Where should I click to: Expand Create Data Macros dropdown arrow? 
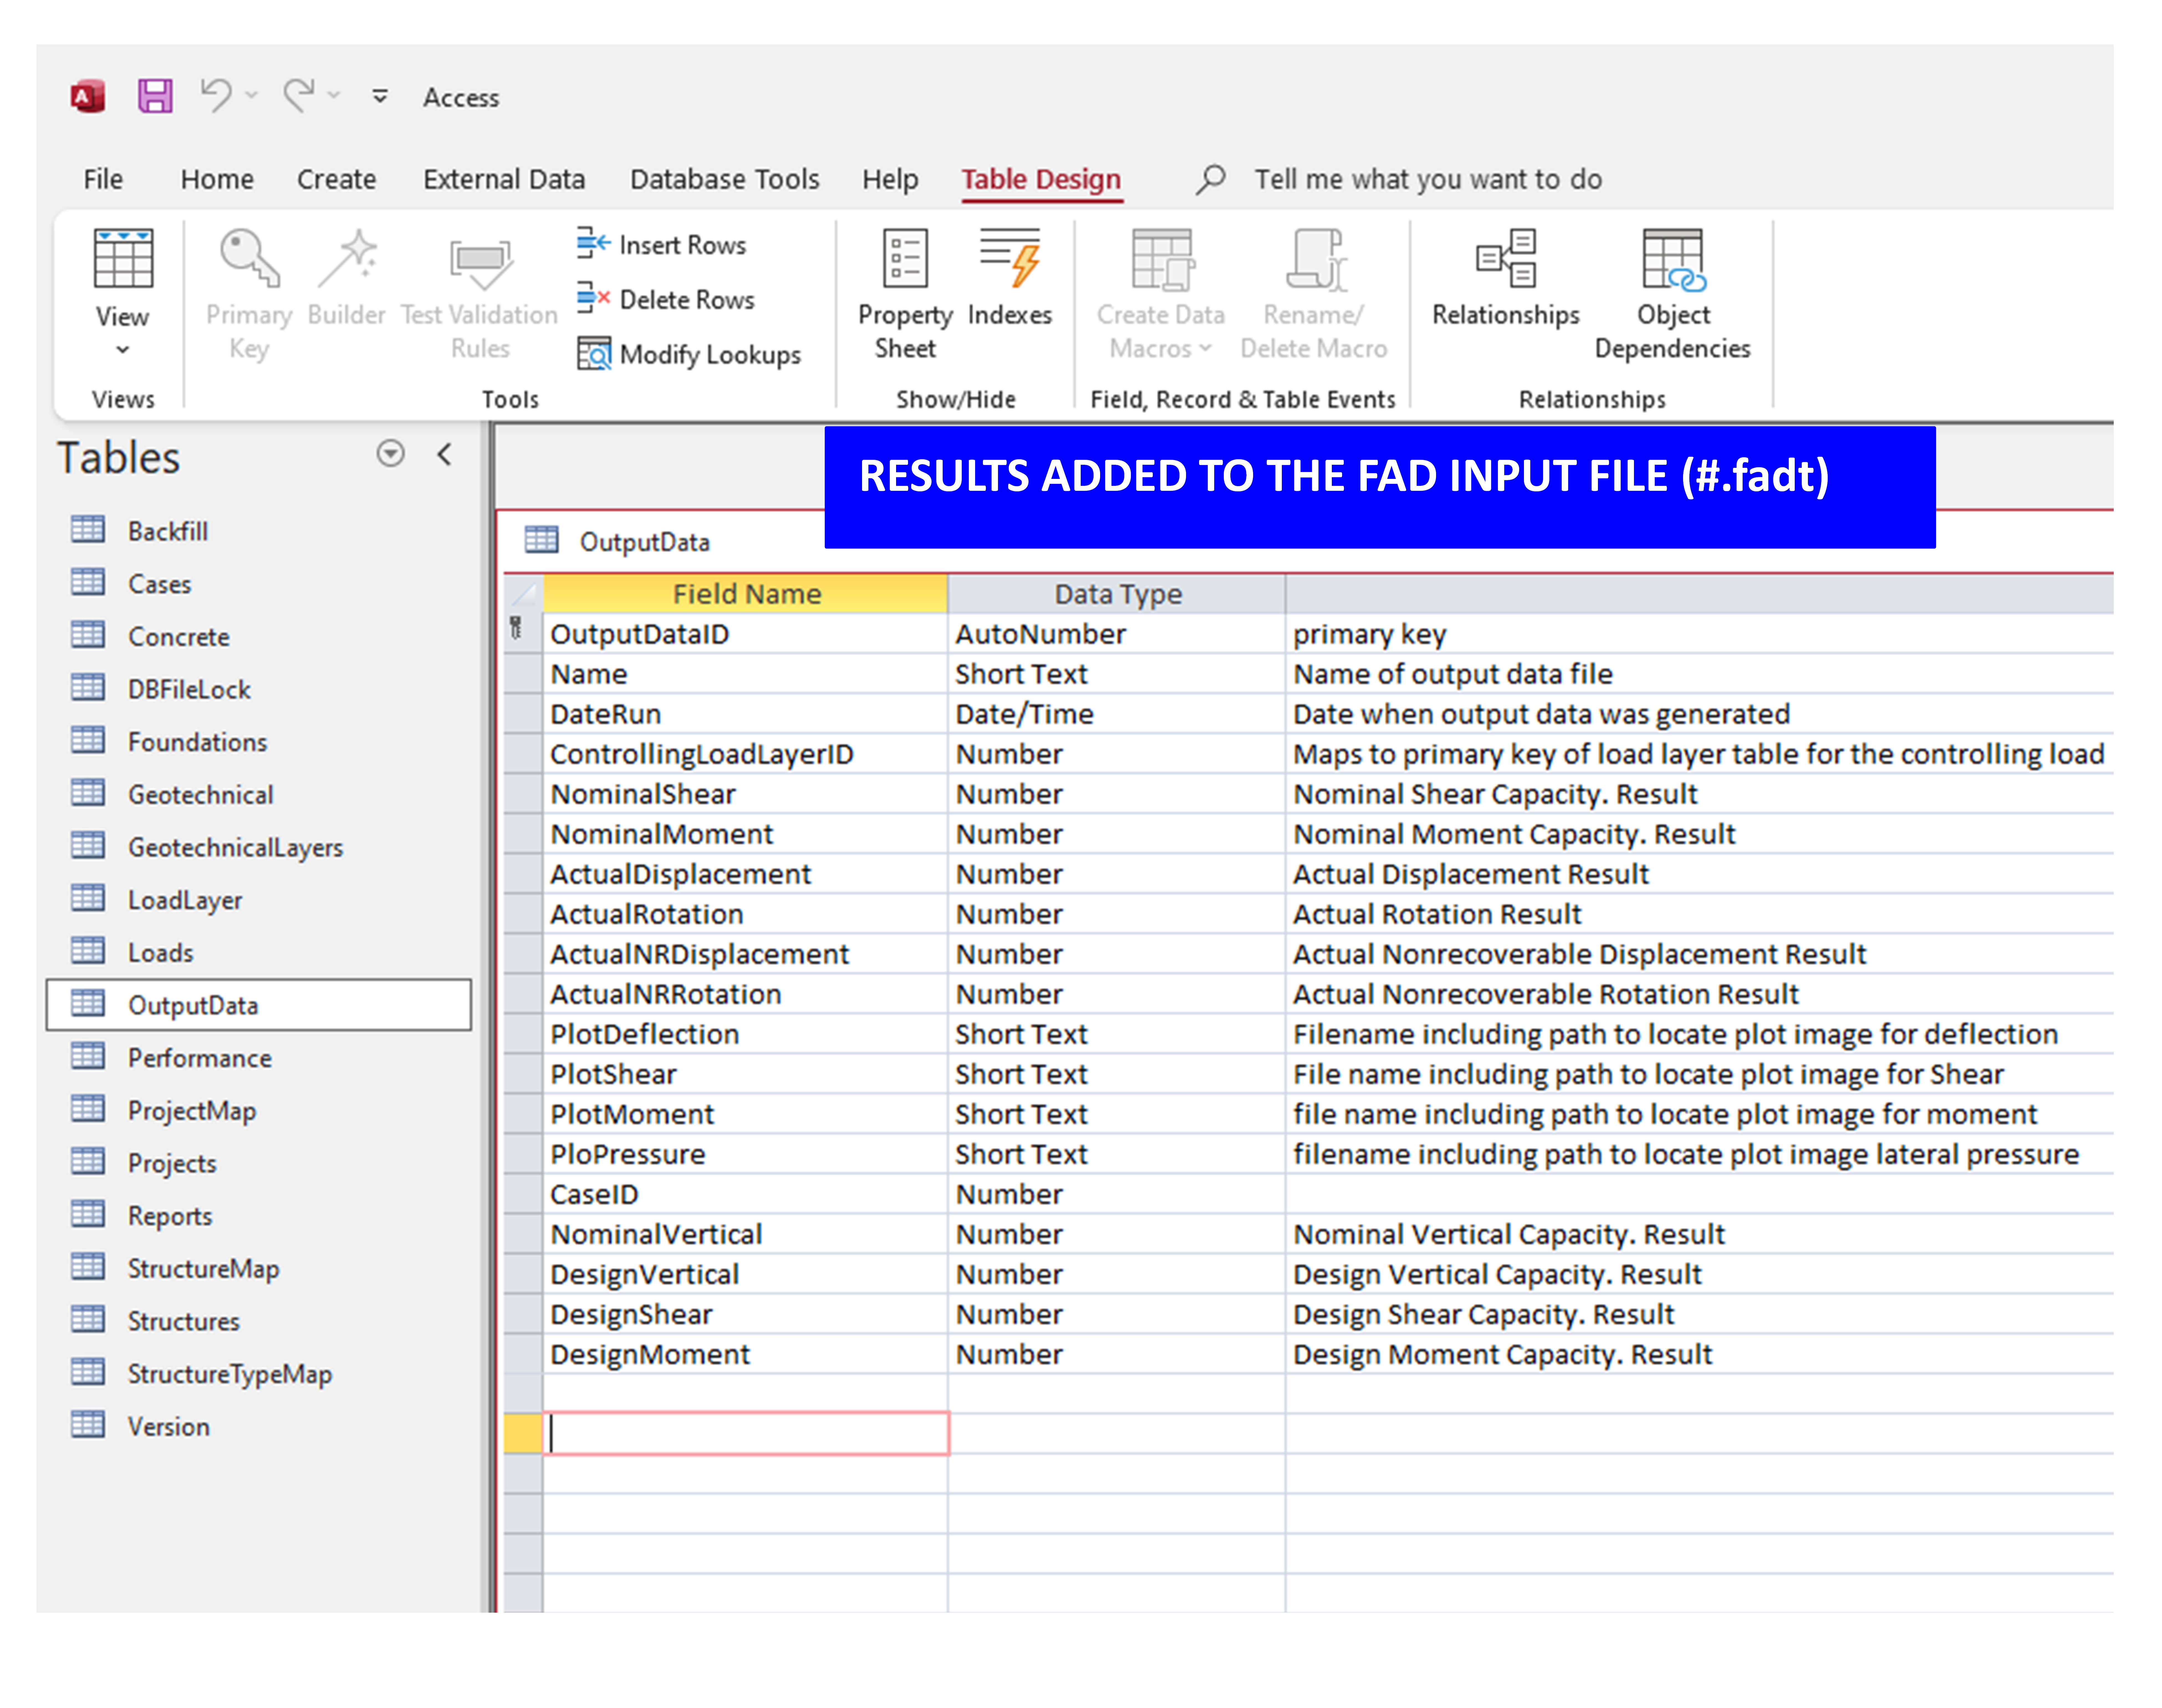tap(1205, 348)
